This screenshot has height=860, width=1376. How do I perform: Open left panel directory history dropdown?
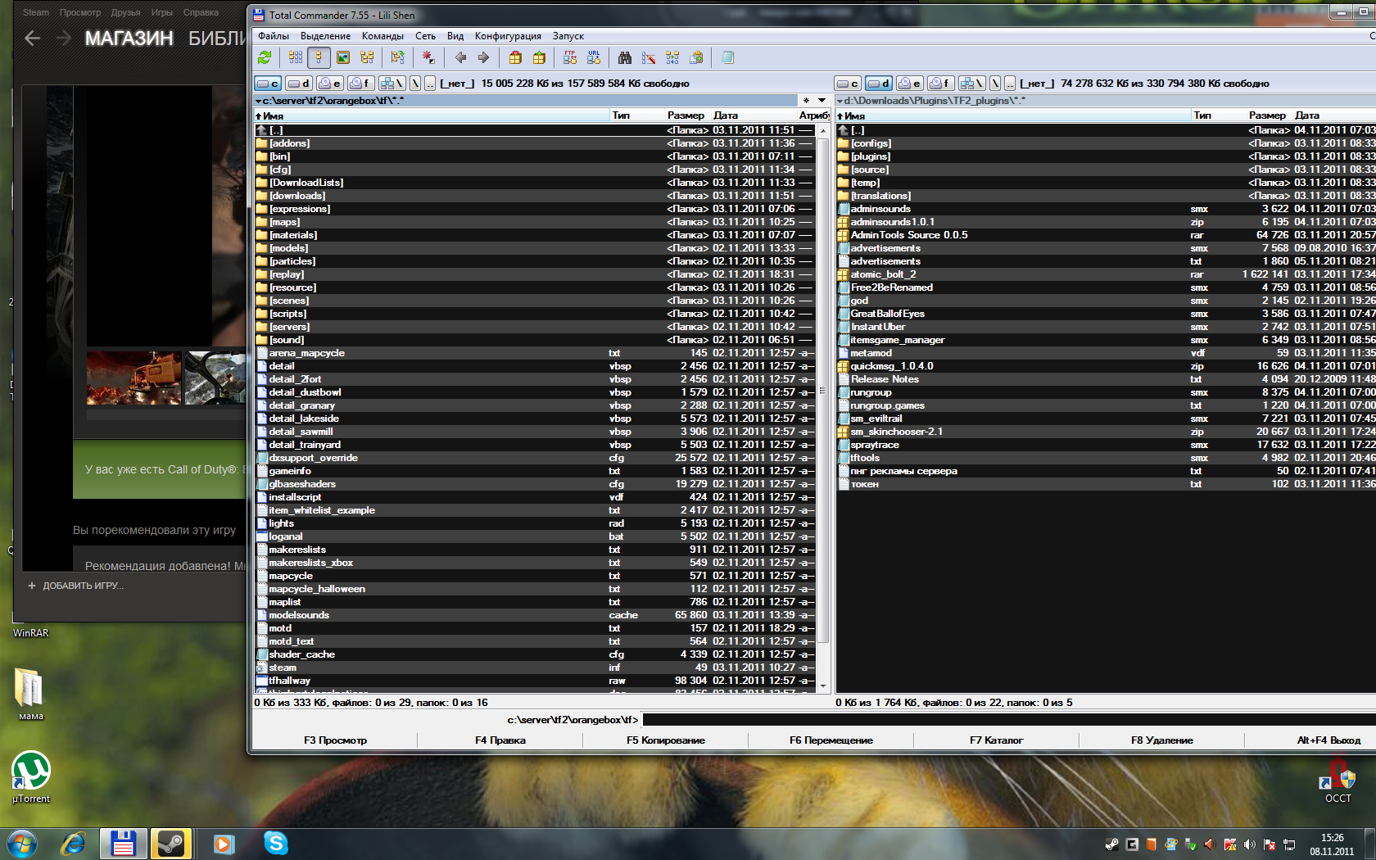pos(822,101)
